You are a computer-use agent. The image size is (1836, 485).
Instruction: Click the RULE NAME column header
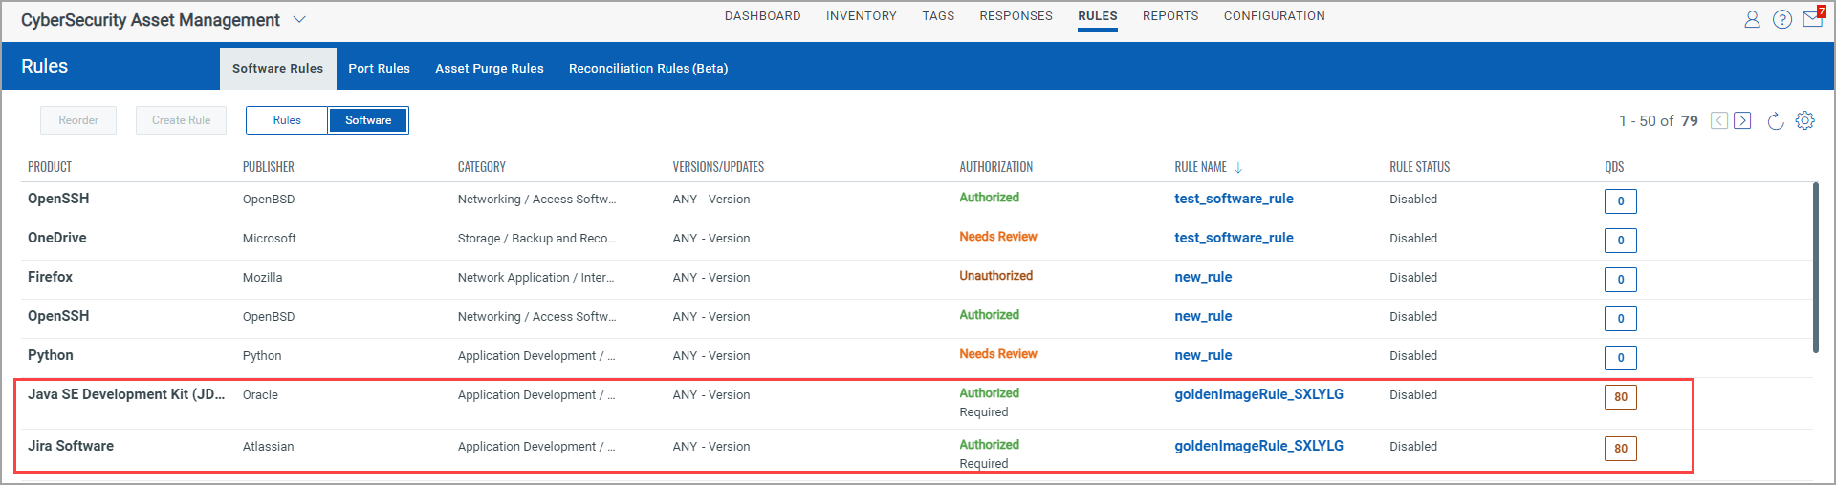[x=1200, y=167]
